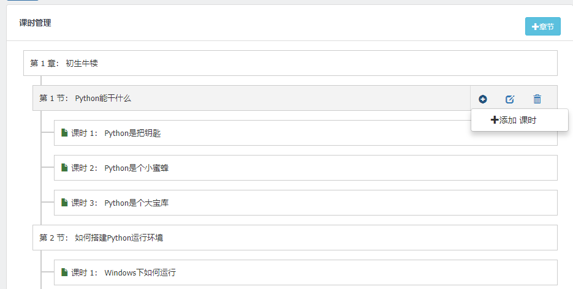
Task: Click the trash delete icon for section 1
Action: pyautogui.click(x=537, y=99)
